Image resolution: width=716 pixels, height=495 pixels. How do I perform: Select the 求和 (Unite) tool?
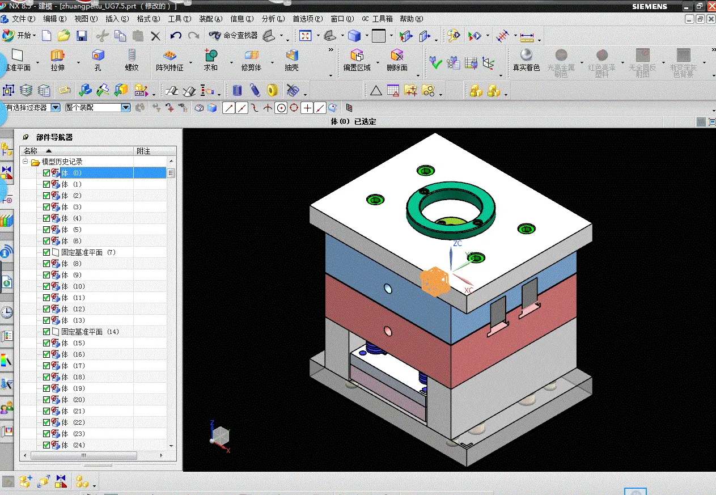pyautogui.click(x=211, y=60)
